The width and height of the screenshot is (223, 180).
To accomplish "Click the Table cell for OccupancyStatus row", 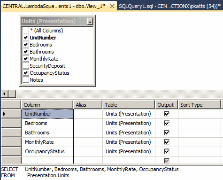I will [129, 151].
